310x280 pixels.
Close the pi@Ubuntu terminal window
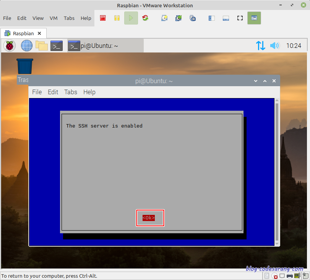coord(274,81)
